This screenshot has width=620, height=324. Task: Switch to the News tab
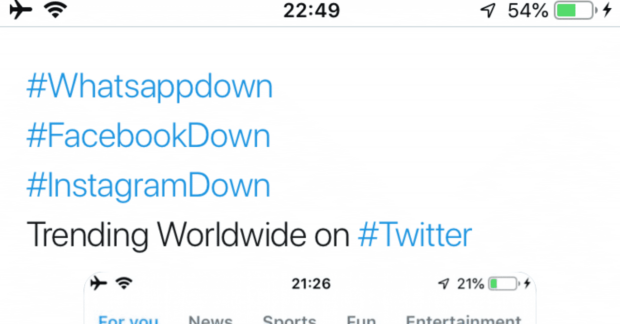point(210,319)
